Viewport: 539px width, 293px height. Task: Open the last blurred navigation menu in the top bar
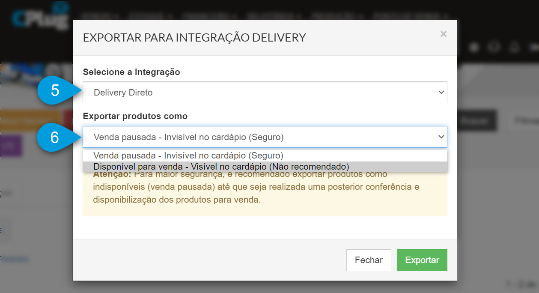coord(410,16)
